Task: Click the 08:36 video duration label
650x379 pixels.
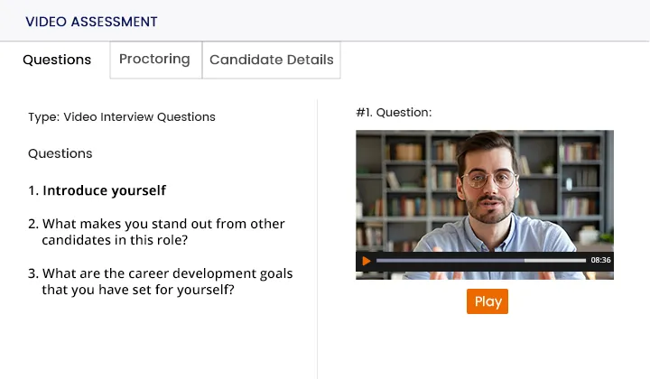Action: (x=600, y=260)
